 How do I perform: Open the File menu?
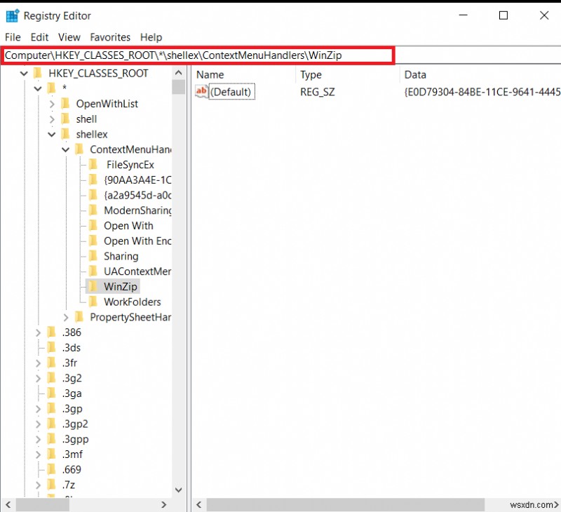pyautogui.click(x=13, y=37)
